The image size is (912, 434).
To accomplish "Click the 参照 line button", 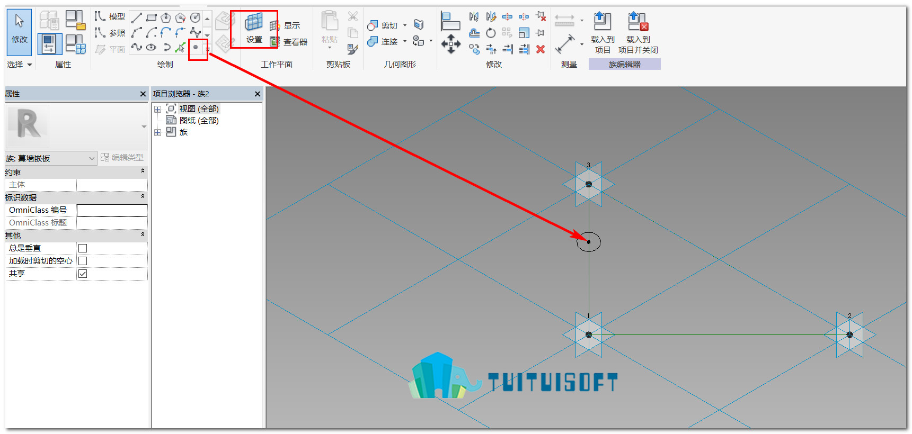I will 110,33.
